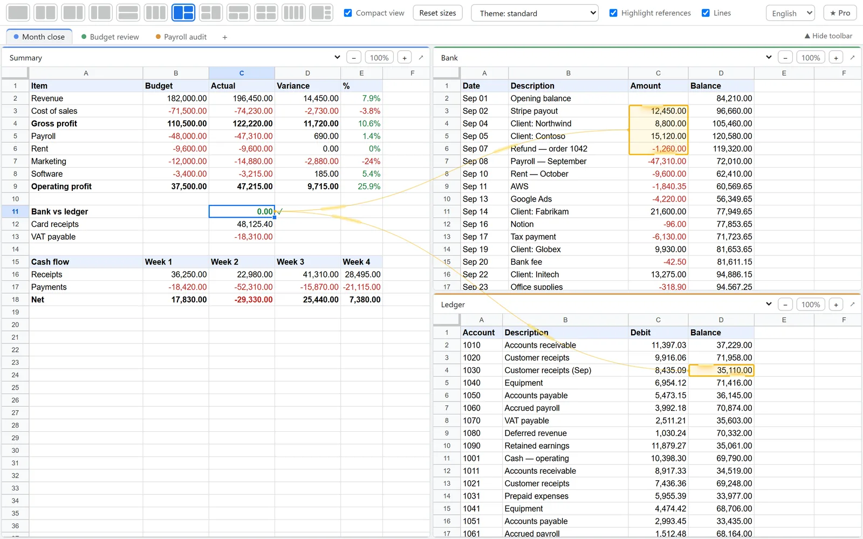The width and height of the screenshot is (863, 539).
Task: Click Bank amount cell 12,450.00
Action: click(658, 111)
